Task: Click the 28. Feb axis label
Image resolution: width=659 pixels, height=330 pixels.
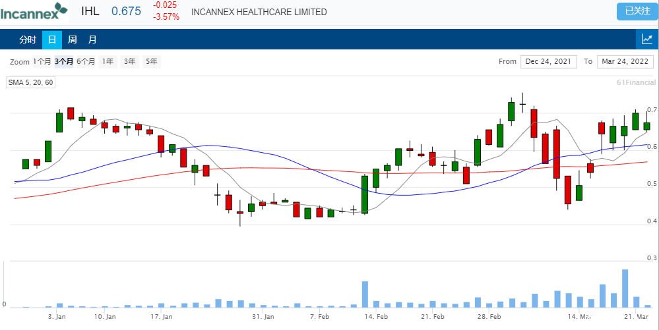Action: click(489, 317)
